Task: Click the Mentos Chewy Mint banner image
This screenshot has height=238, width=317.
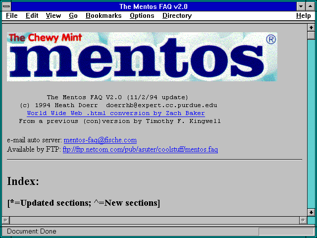Action: coord(142,57)
